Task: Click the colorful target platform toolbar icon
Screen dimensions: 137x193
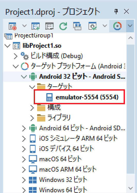Action: tap(117, 26)
